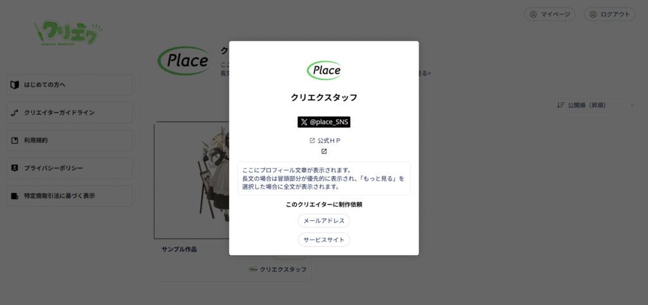The width and height of the screenshot is (648, 305).
Task: Open はじめての方へ in the sidebar
Action: [70, 85]
